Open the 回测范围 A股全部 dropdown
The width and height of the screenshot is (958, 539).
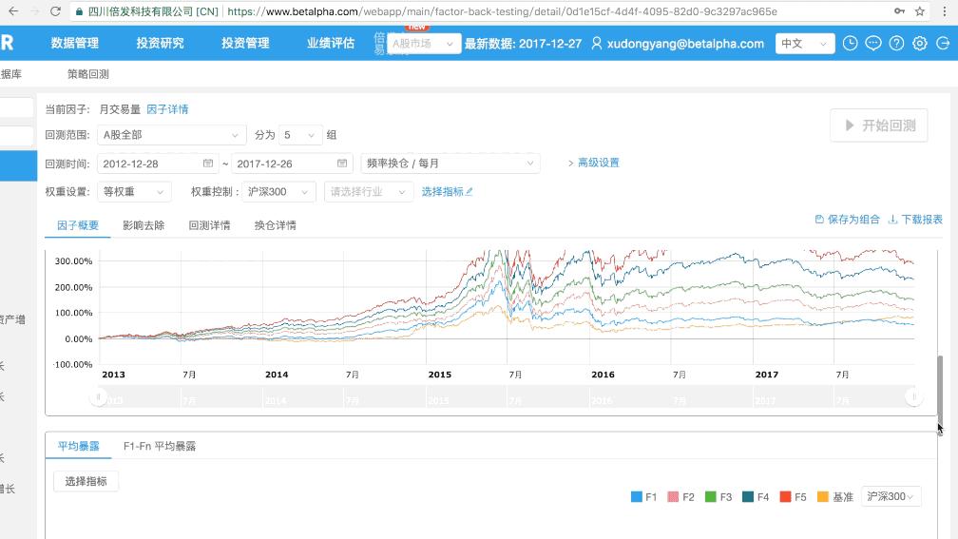tap(172, 135)
